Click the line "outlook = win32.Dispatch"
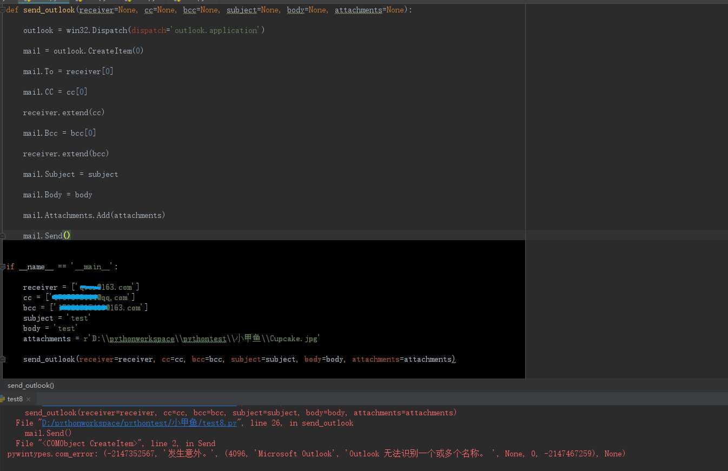The height and width of the screenshot is (471, 728). (x=144, y=30)
